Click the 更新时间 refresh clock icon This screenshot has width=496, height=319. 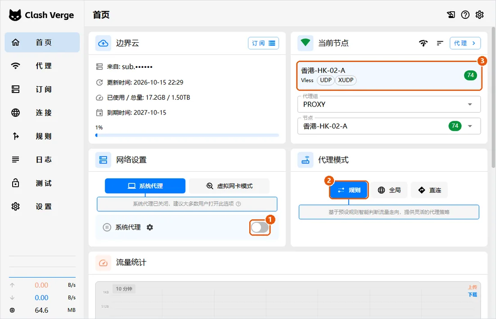point(99,82)
